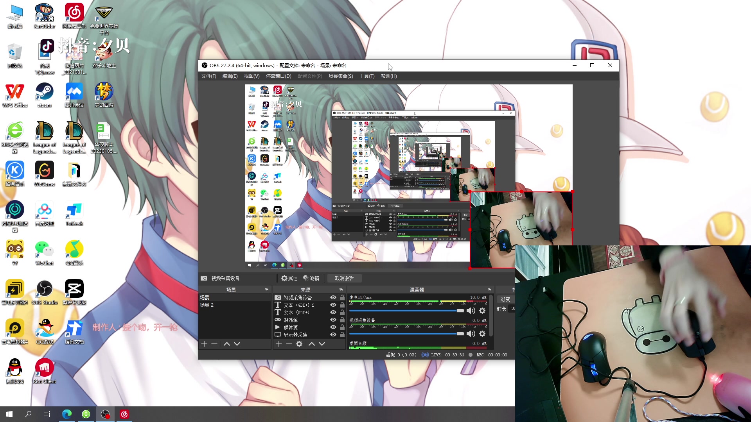
Task: Open WPS Office desktop icon
Action: click(15, 95)
